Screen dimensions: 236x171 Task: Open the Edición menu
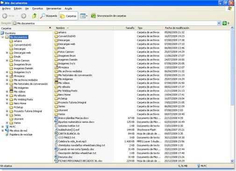click(x=18, y=8)
